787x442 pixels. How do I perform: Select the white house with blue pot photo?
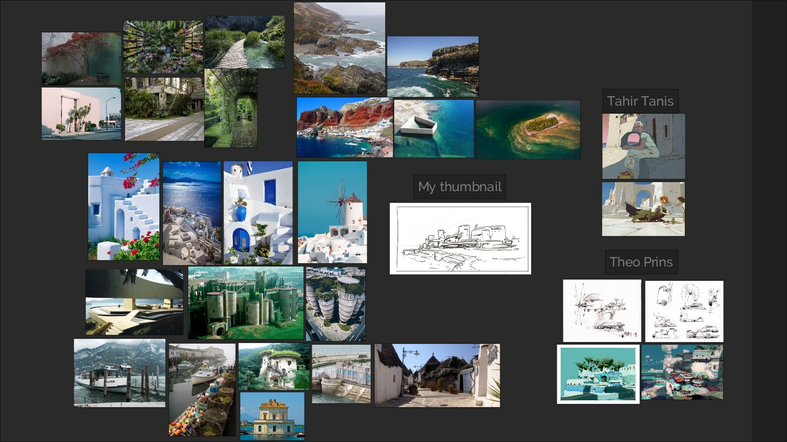[258, 213]
